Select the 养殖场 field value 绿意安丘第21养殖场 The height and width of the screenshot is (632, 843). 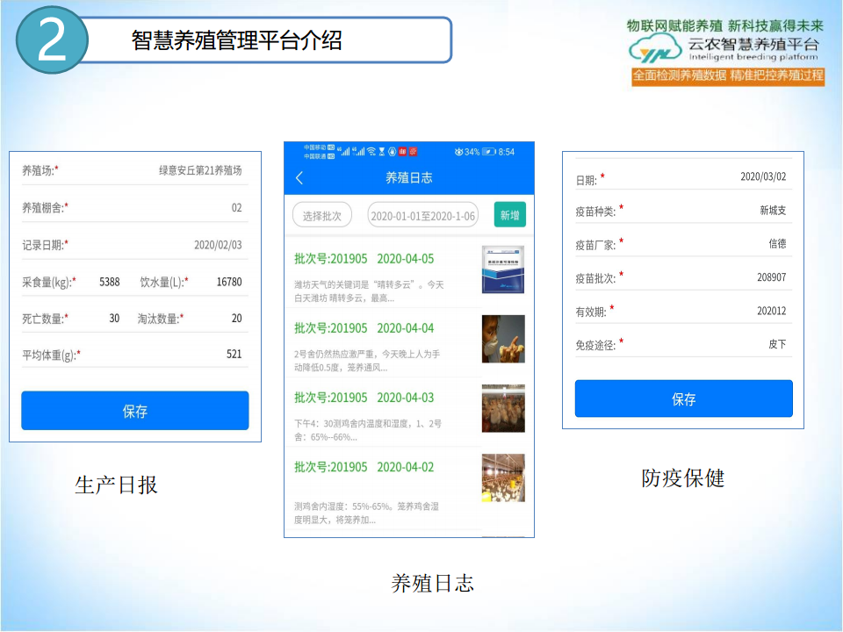(199, 170)
